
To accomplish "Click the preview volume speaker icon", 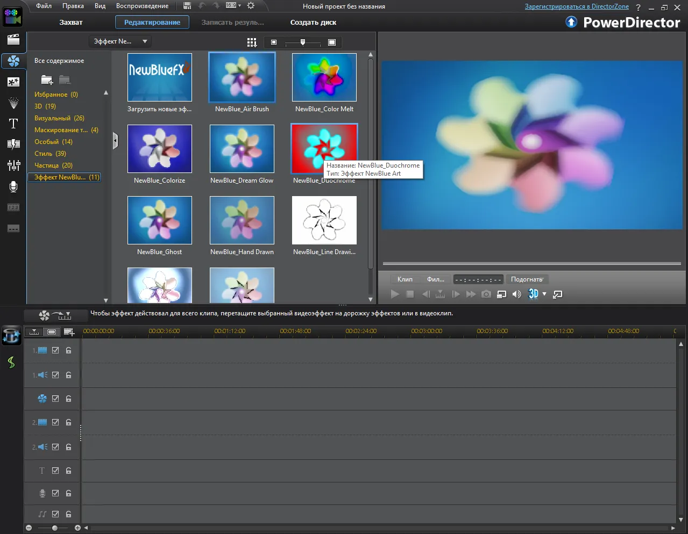I will pos(516,294).
